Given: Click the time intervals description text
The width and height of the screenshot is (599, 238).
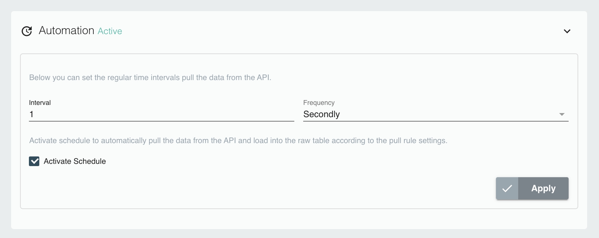Looking at the screenshot, I should [150, 77].
